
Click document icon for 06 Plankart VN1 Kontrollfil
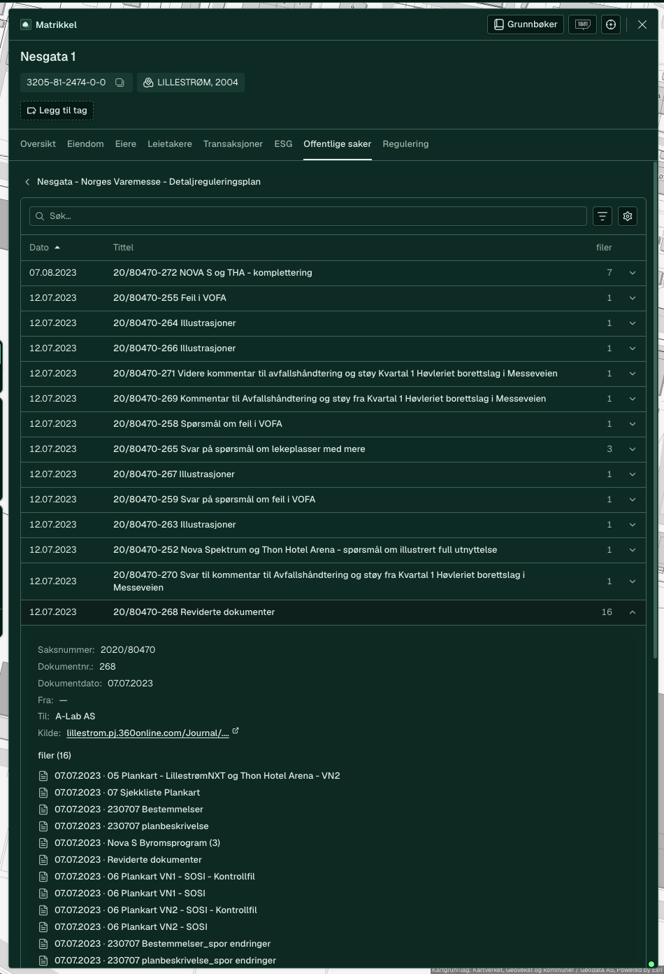point(43,877)
